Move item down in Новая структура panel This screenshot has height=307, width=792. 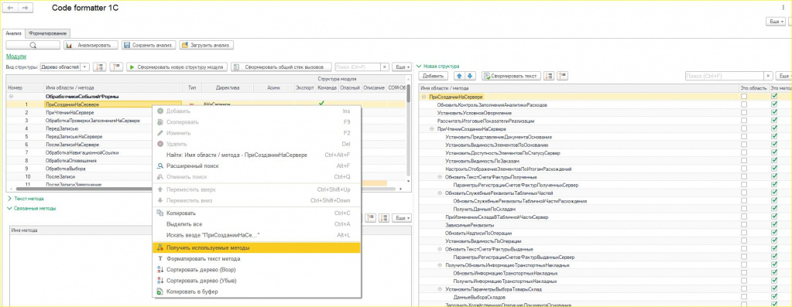click(x=469, y=76)
